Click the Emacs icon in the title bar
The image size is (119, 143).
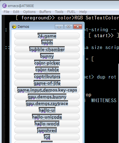click(4, 6)
